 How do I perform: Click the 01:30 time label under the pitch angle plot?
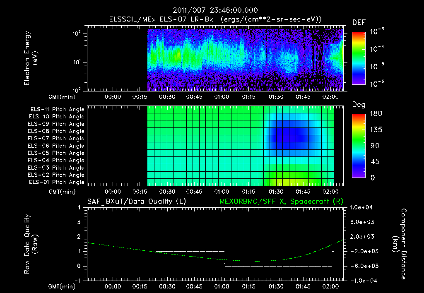(x=276, y=192)
